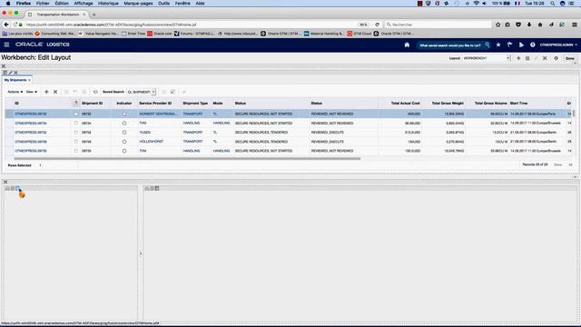Sort by Service Provider ID column header
This screenshot has width=581, height=327.
tap(155, 103)
